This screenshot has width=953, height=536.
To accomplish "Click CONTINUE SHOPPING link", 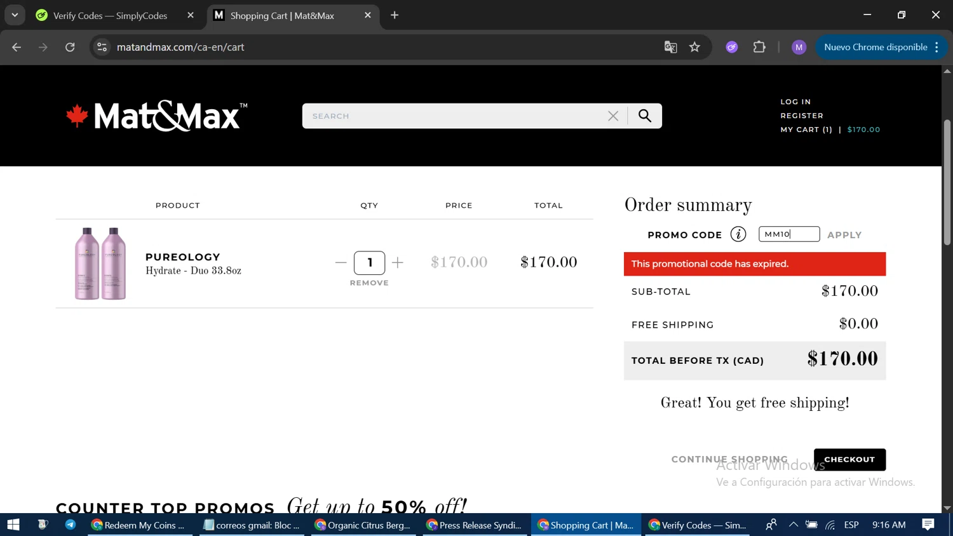I will 729,459.
